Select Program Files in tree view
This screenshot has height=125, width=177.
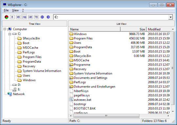point(32,57)
